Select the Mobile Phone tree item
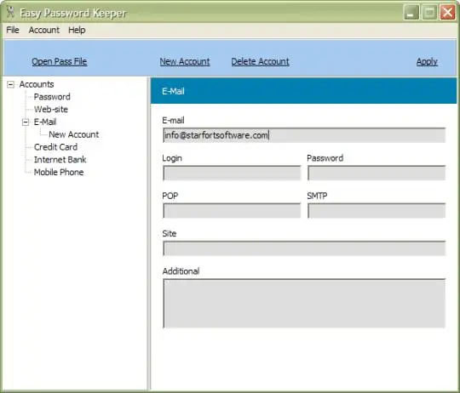460x393 pixels. pyautogui.click(x=59, y=172)
